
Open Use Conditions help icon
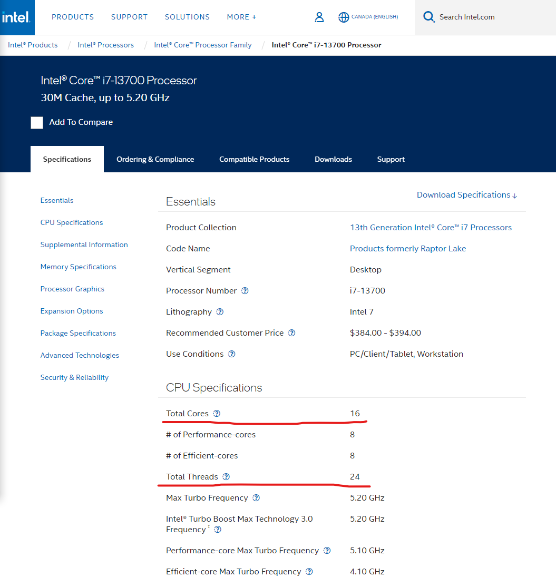click(231, 354)
